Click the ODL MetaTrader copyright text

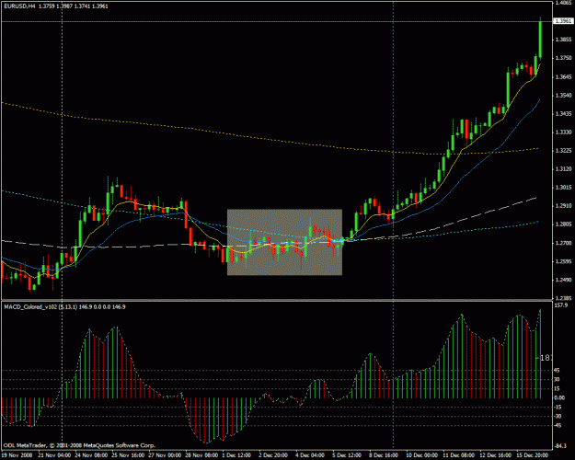[79, 445]
